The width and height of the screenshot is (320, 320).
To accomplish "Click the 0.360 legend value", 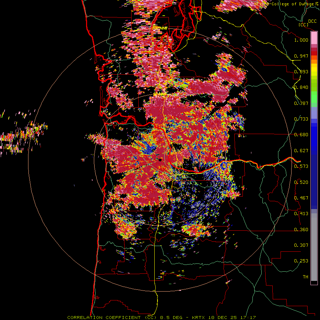I will 301,230.
